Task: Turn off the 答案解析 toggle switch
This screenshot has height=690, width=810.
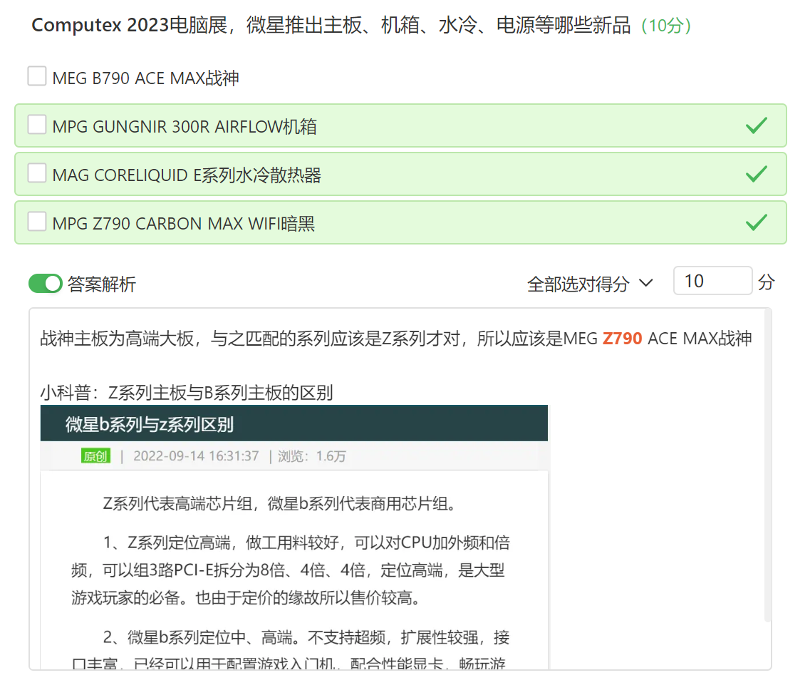Action: [46, 284]
